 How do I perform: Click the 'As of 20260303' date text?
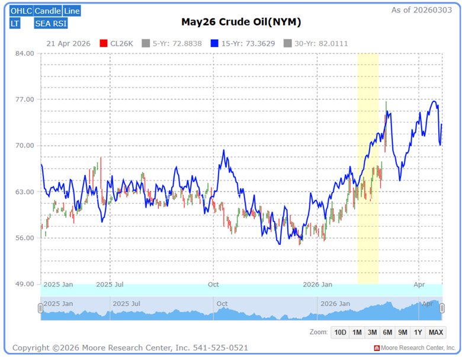tap(422, 10)
